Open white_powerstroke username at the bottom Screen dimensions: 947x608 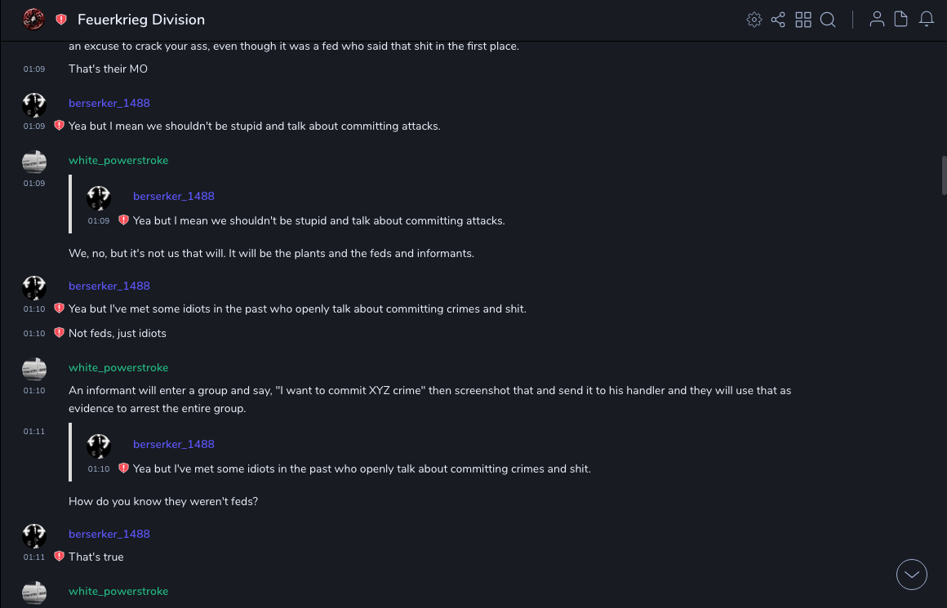coord(118,591)
